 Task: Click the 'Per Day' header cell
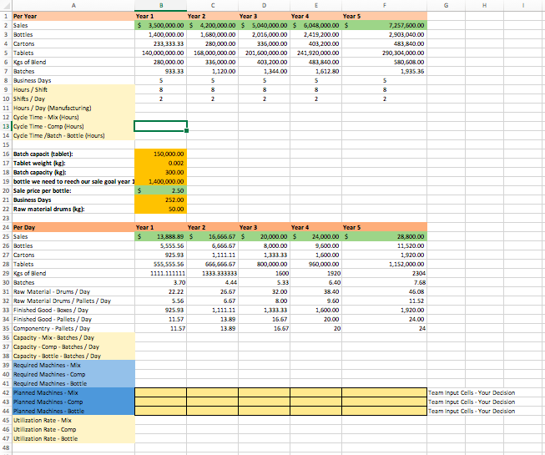[x=73, y=227]
